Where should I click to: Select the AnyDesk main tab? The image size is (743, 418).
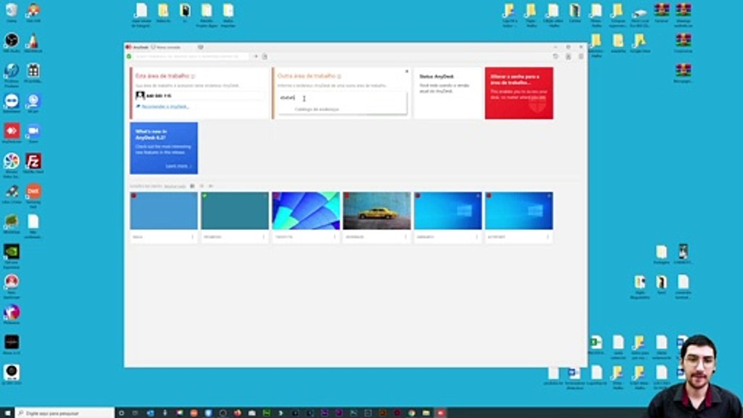[137, 47]
